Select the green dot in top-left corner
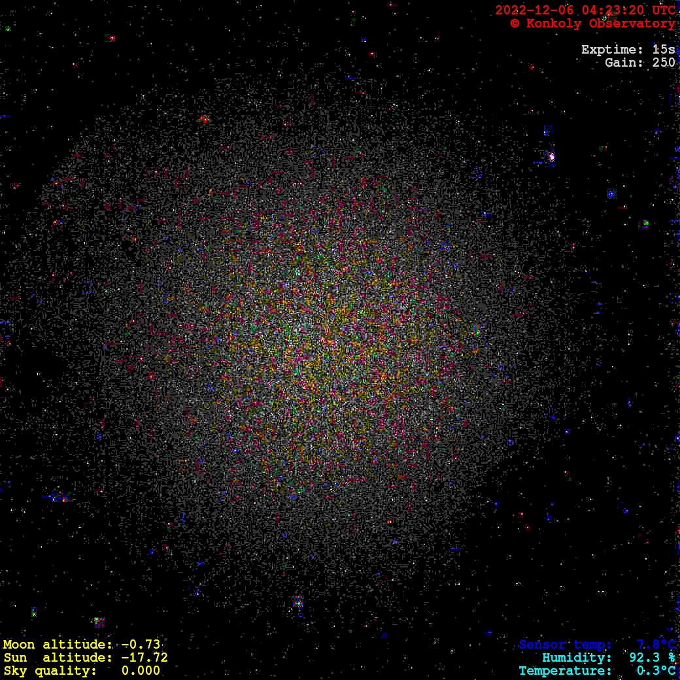The image size is (680, 680). pyautogui.click(x=8, y=29)
